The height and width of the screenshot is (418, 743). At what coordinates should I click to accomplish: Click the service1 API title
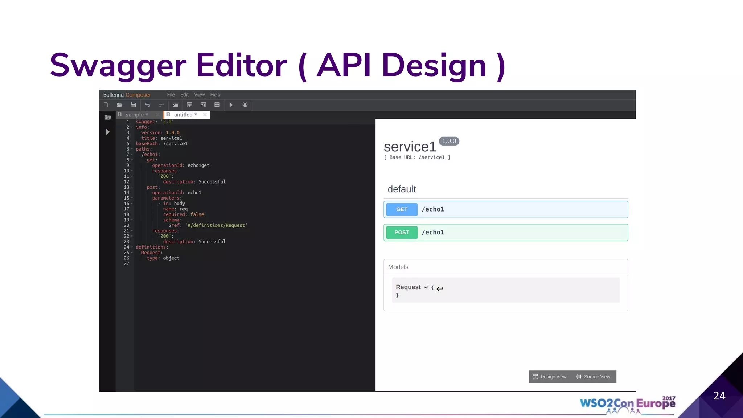tap(410, 147)
